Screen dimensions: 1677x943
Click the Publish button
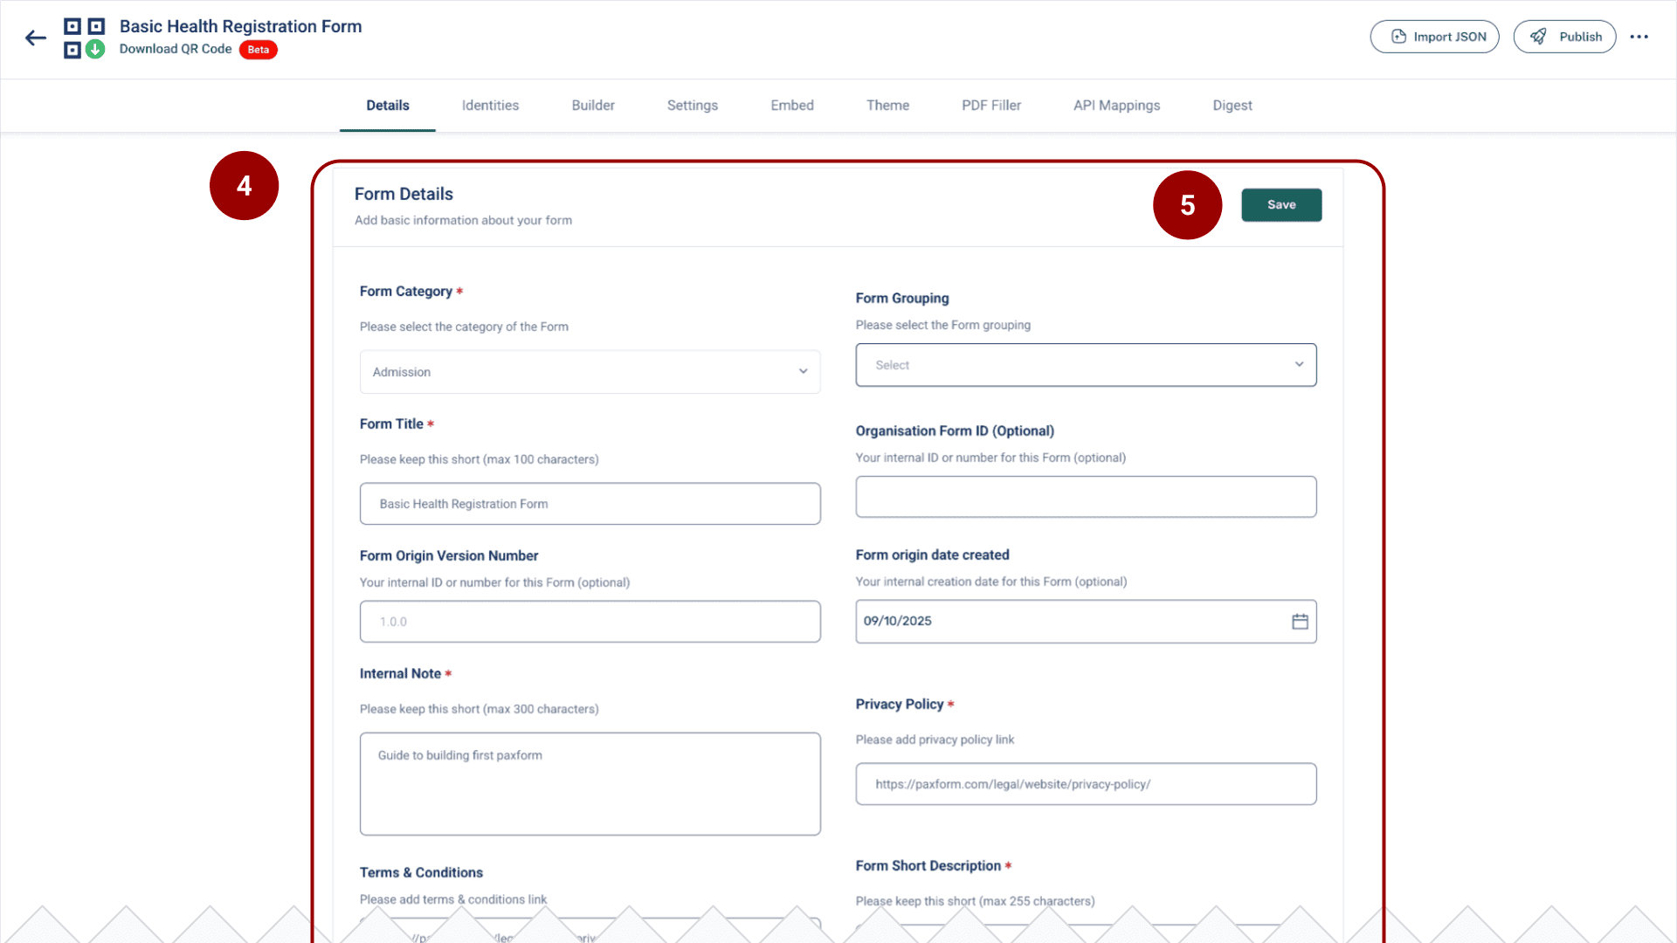pos(1564,37)
